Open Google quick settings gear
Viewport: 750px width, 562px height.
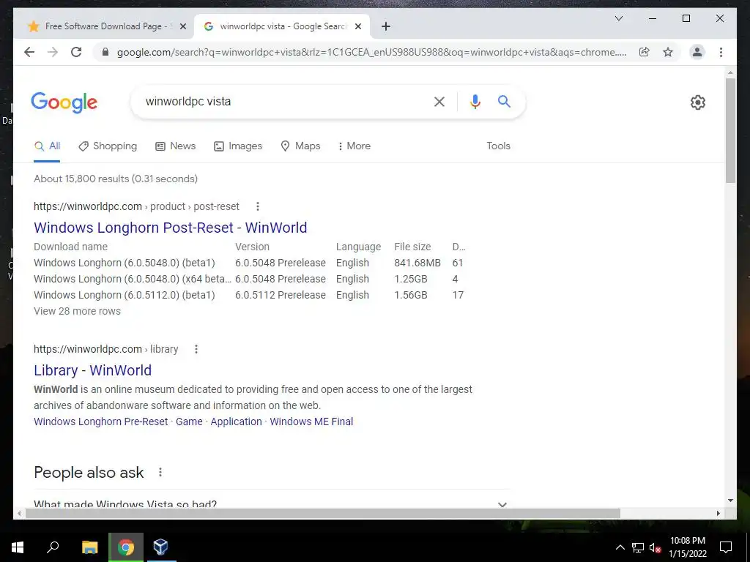click(x=697, y=102)
